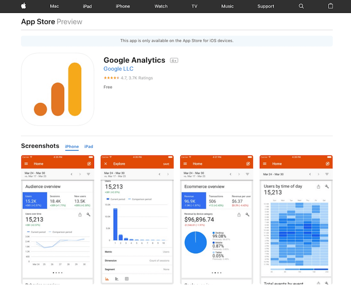The image size is (351, 292).
Task: Open the Watch menu
Action: tap(161, 6)
